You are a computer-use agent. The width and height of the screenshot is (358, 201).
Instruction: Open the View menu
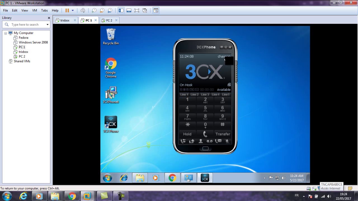[25, 10]
